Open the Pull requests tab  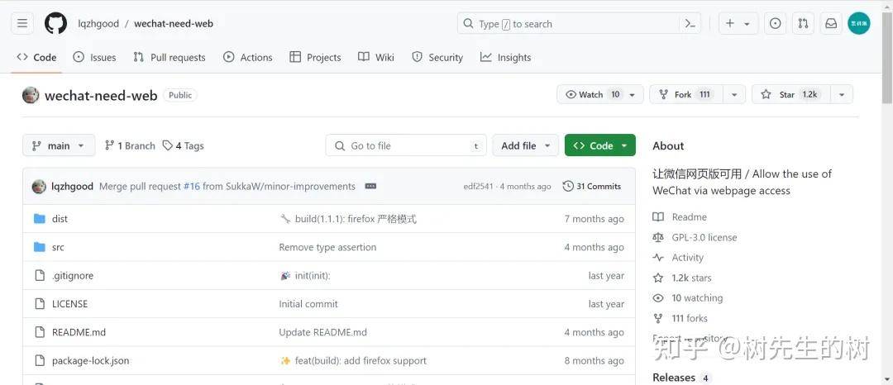170,58
